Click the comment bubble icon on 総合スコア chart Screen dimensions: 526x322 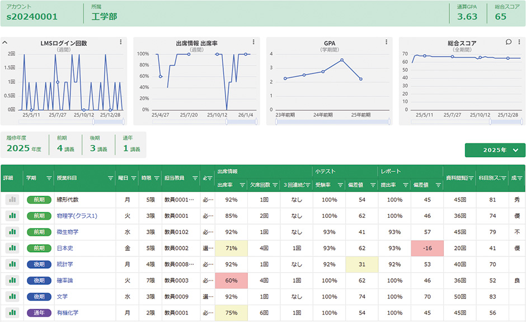[508, 42]
